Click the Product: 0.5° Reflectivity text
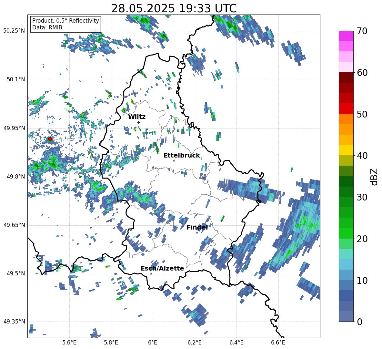The height and width of the screenshot is (349, 382). coord(65,20)
